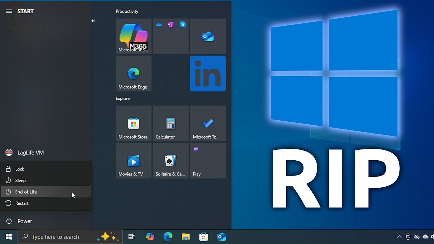Open the LinkedIn tile

(208, 74)
